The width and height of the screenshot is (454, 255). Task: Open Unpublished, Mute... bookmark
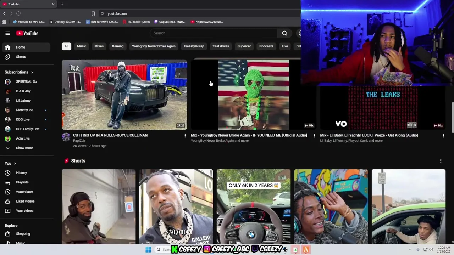pos(170,22)
